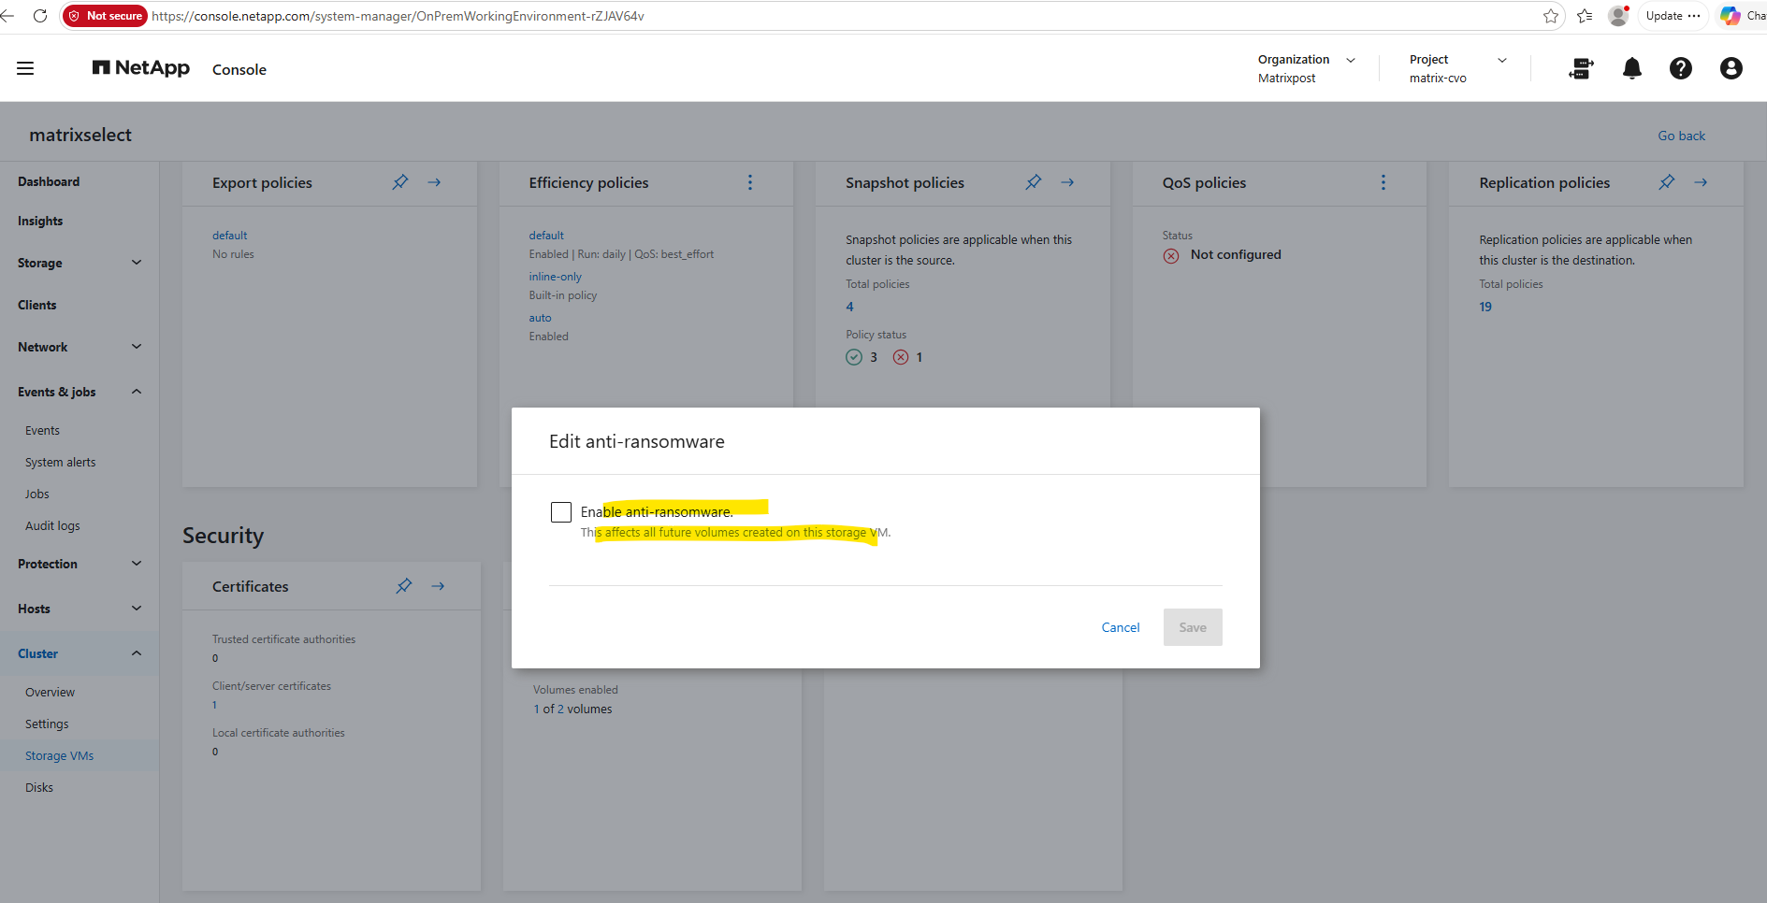Open Cluster Settings in sidebar

point(47,724)
